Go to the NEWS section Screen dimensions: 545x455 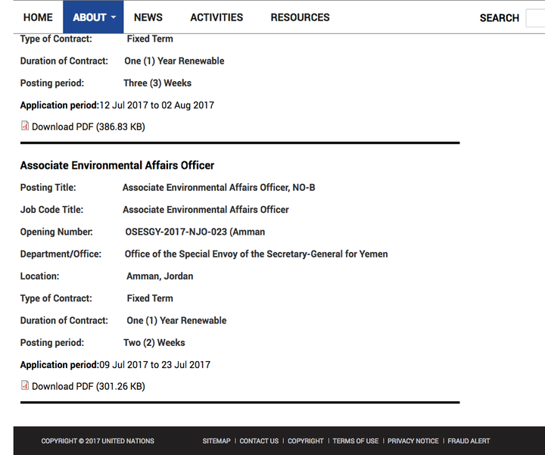click(x=148, y=17)
